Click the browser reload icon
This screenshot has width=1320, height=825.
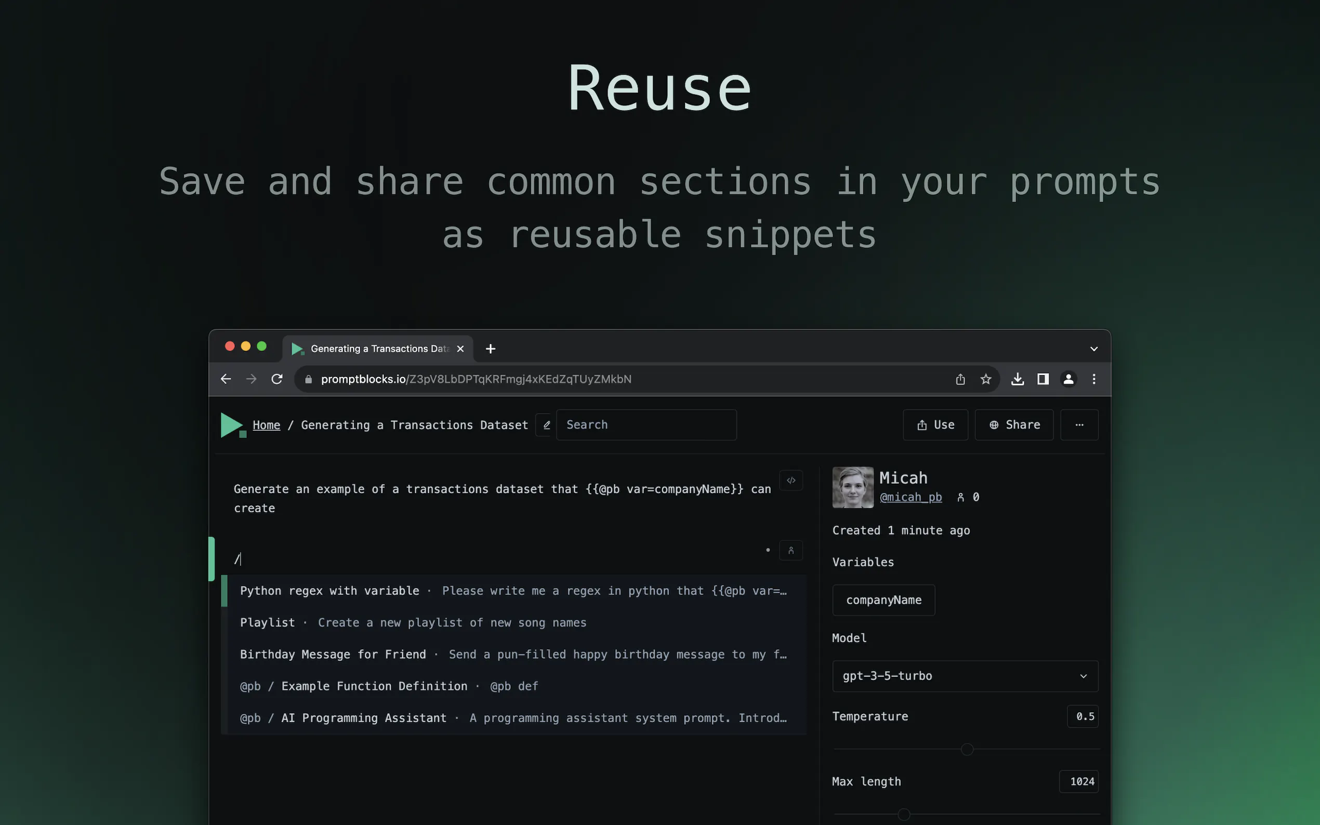pyautogui.click(x=277, y=379)
